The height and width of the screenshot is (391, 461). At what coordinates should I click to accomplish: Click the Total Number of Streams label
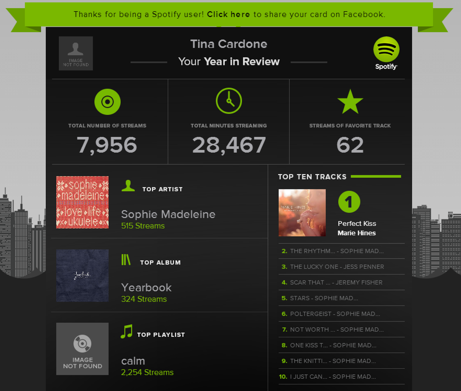pyautogui.click(x=107, y=126)
